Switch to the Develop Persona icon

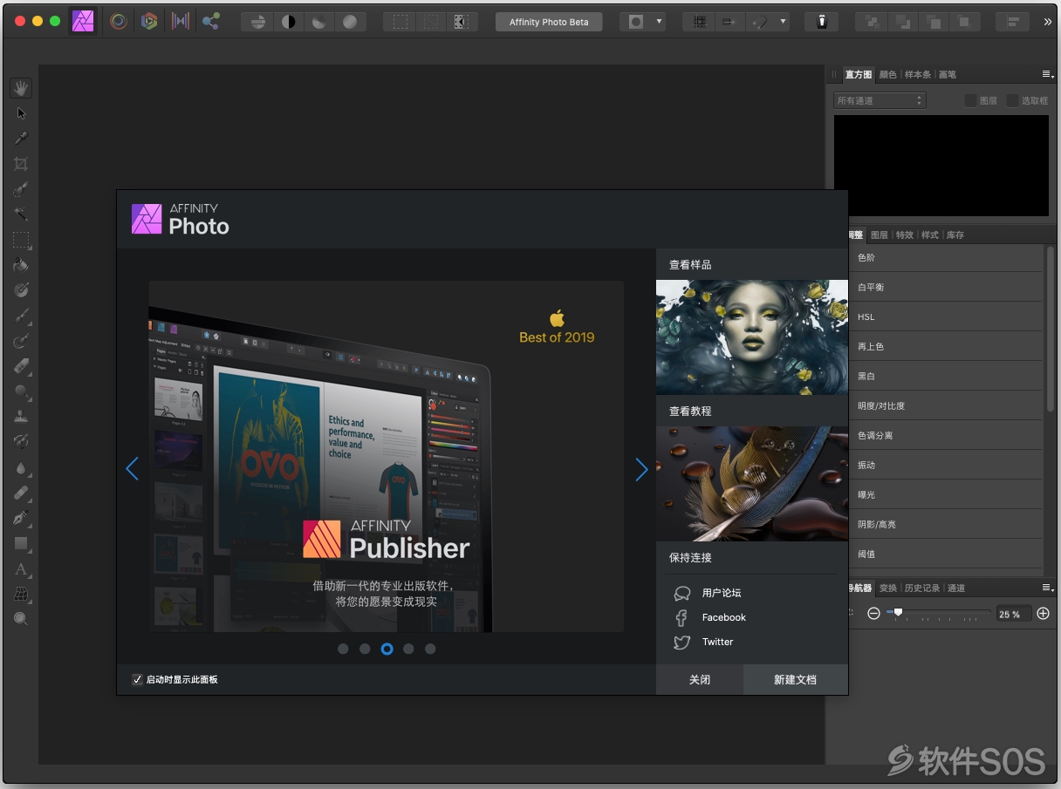tap(149, 21)
